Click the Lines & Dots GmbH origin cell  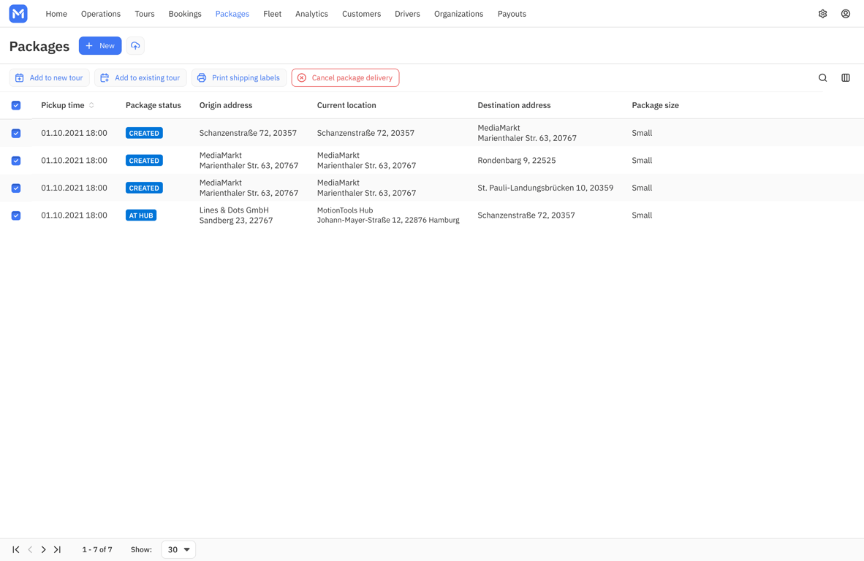coord(236,215)
